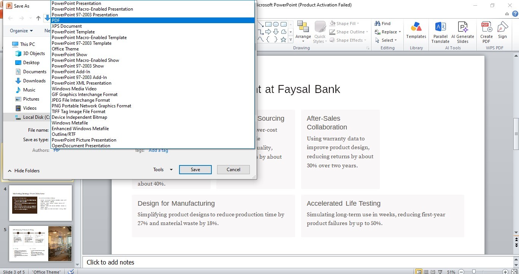Open Drawing group dialog launcher
The height and width of the screenshot is (274, 519).
coord(368,48)
